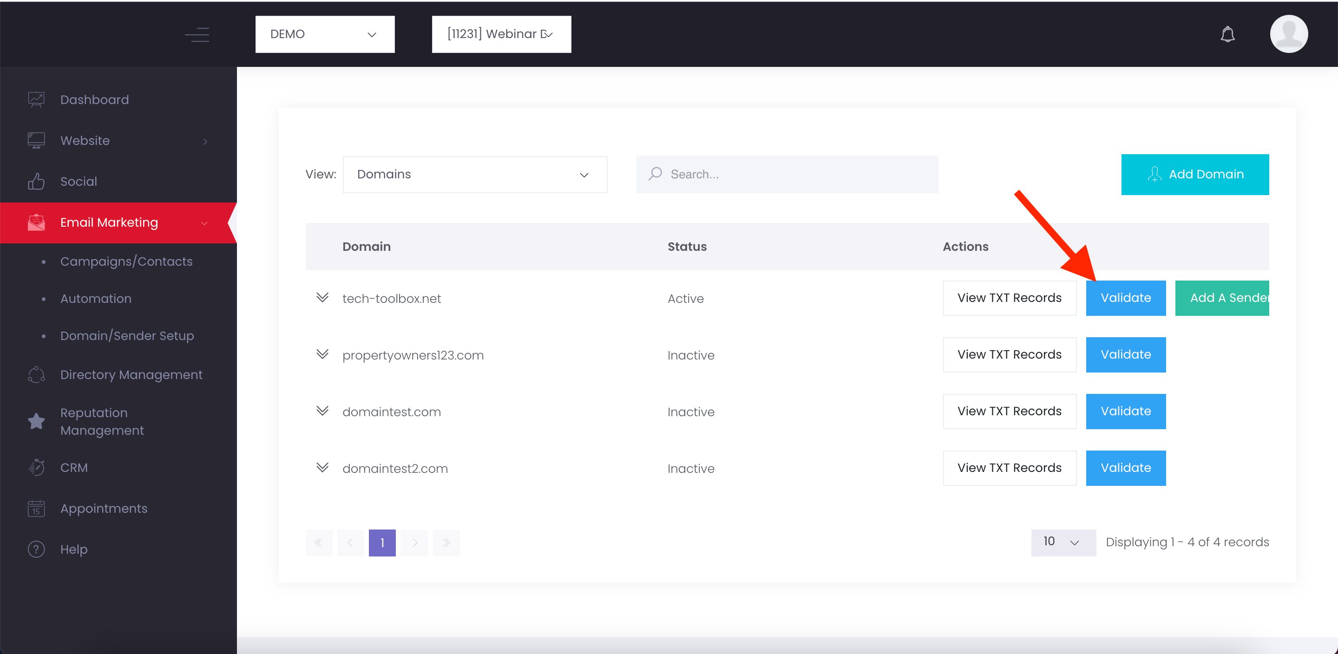Click the Add Domain button

tap(1194, 175)
